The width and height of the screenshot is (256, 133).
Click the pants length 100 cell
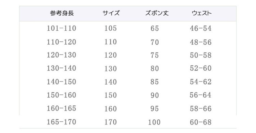(x=154, y=122)
